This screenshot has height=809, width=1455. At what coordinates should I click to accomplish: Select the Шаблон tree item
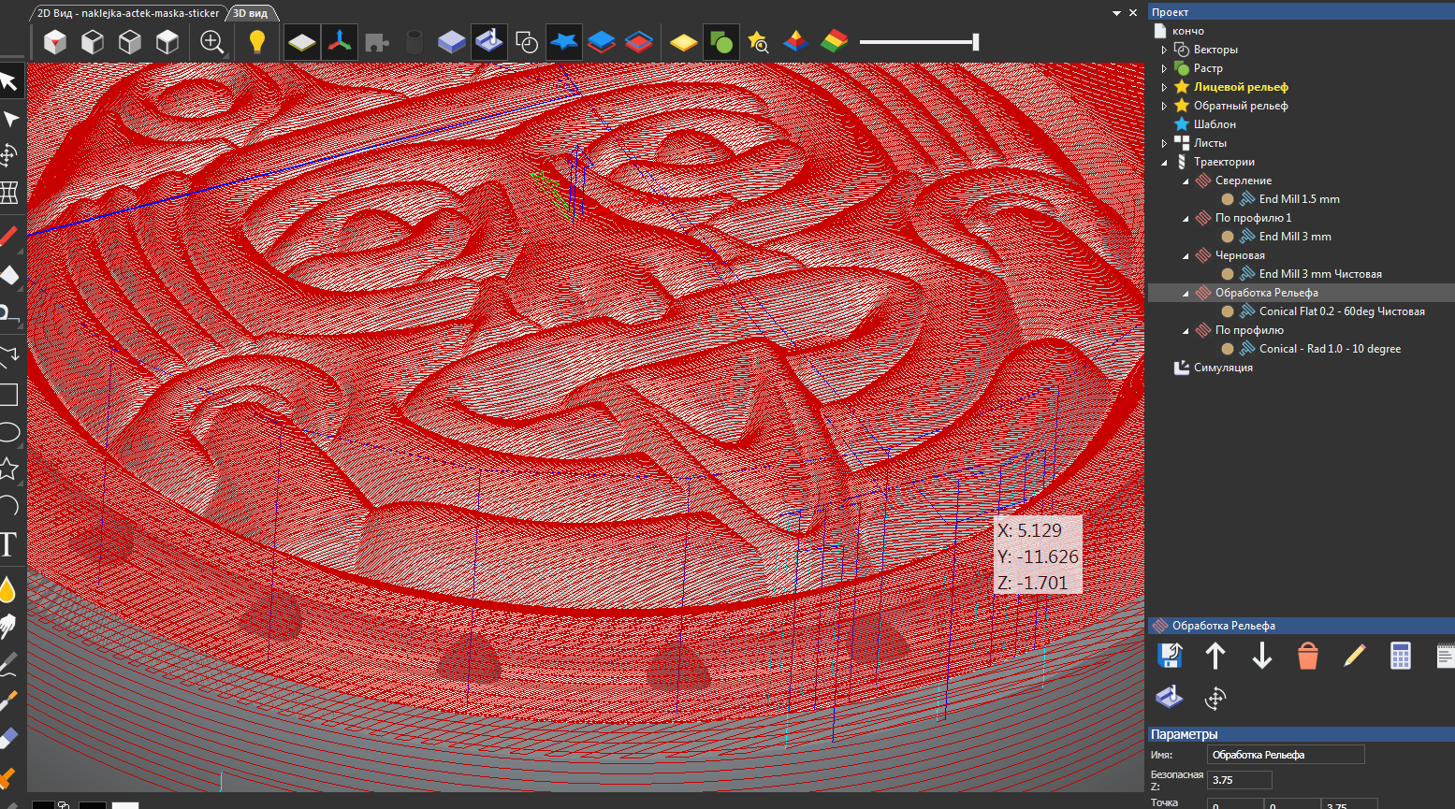tap(1215, 124)
